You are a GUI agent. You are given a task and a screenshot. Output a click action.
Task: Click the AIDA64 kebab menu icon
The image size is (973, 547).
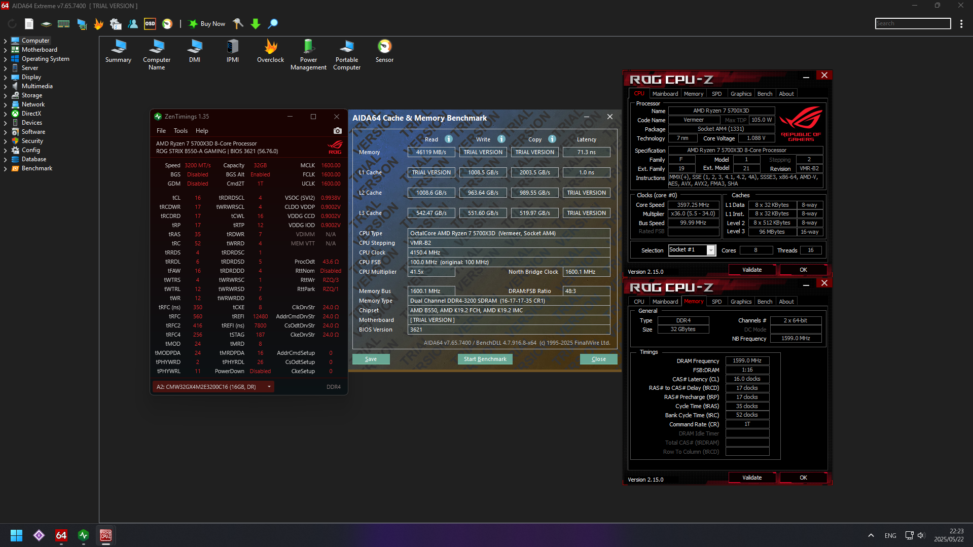pos(961,24)
